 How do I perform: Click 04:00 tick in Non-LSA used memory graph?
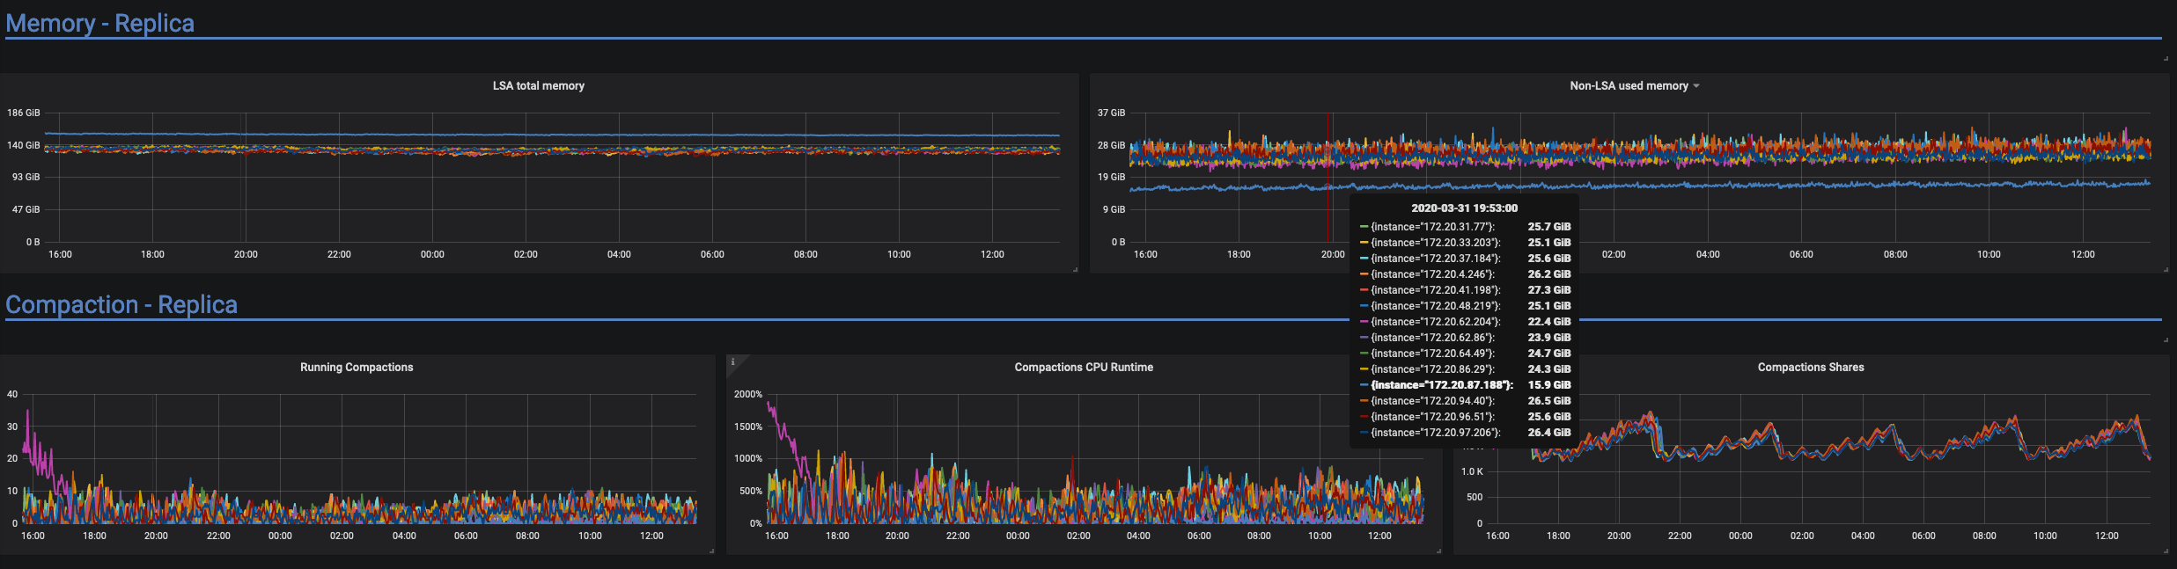[x=1708, y=254]
